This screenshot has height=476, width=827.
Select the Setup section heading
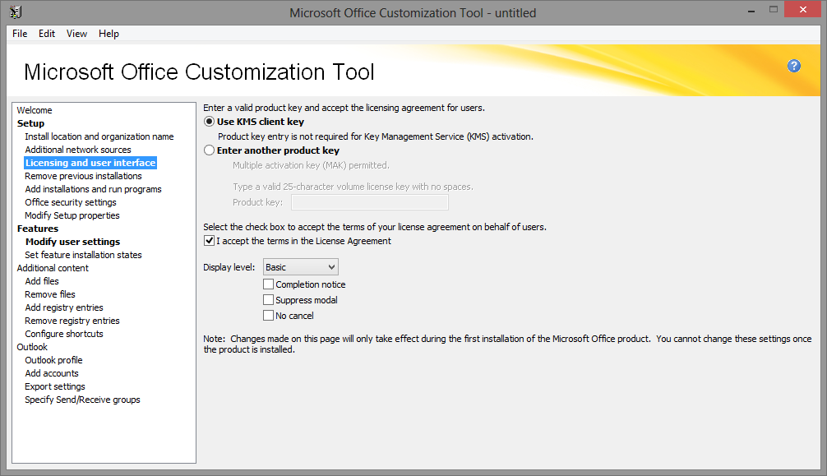click(30, 123)
